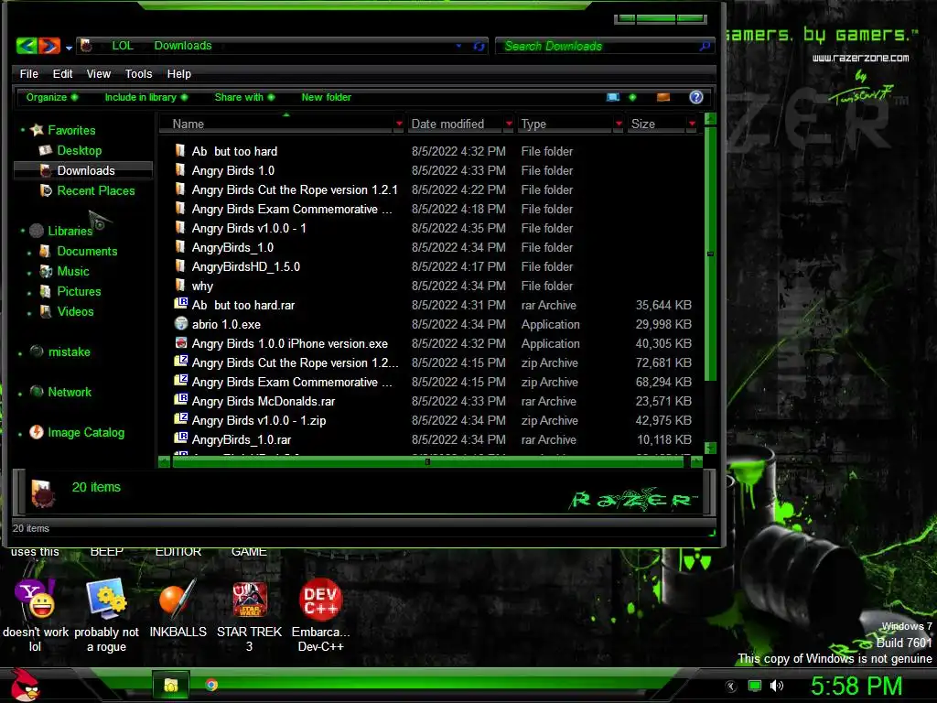
Task: Go back with the green Back arrow
Action: pos(27,46)
